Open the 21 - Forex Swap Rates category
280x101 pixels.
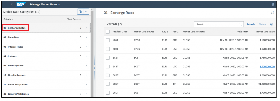(x=46, y=84)
